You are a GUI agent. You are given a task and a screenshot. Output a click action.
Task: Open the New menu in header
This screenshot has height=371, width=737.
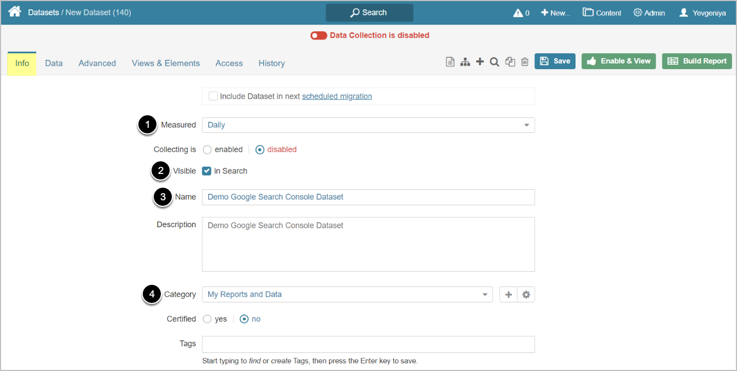tap(556, 13)
